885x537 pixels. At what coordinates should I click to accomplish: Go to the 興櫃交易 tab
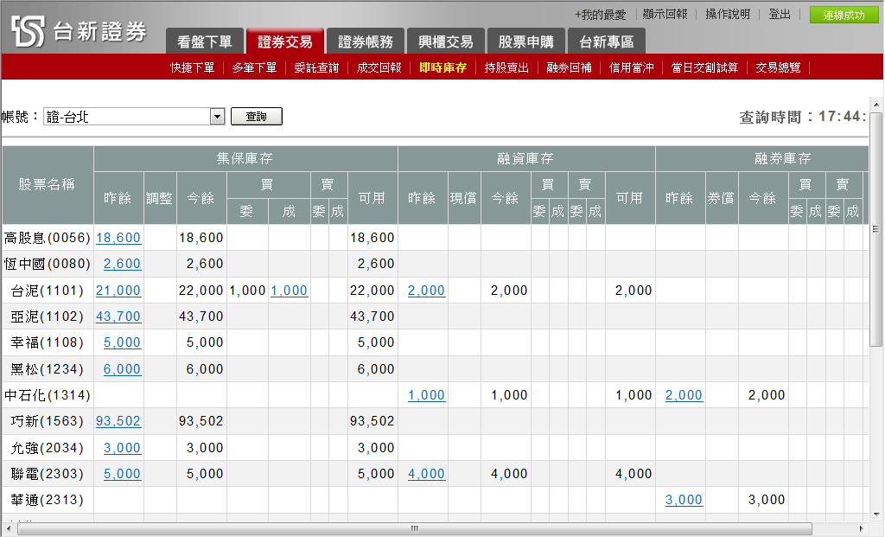[x=446, y=42]
